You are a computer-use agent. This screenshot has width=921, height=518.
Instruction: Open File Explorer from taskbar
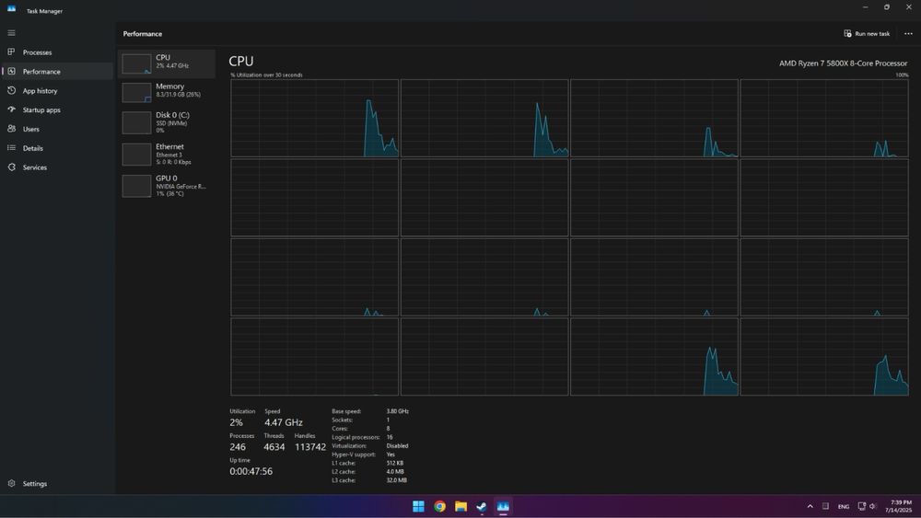[x=461, y=506]
